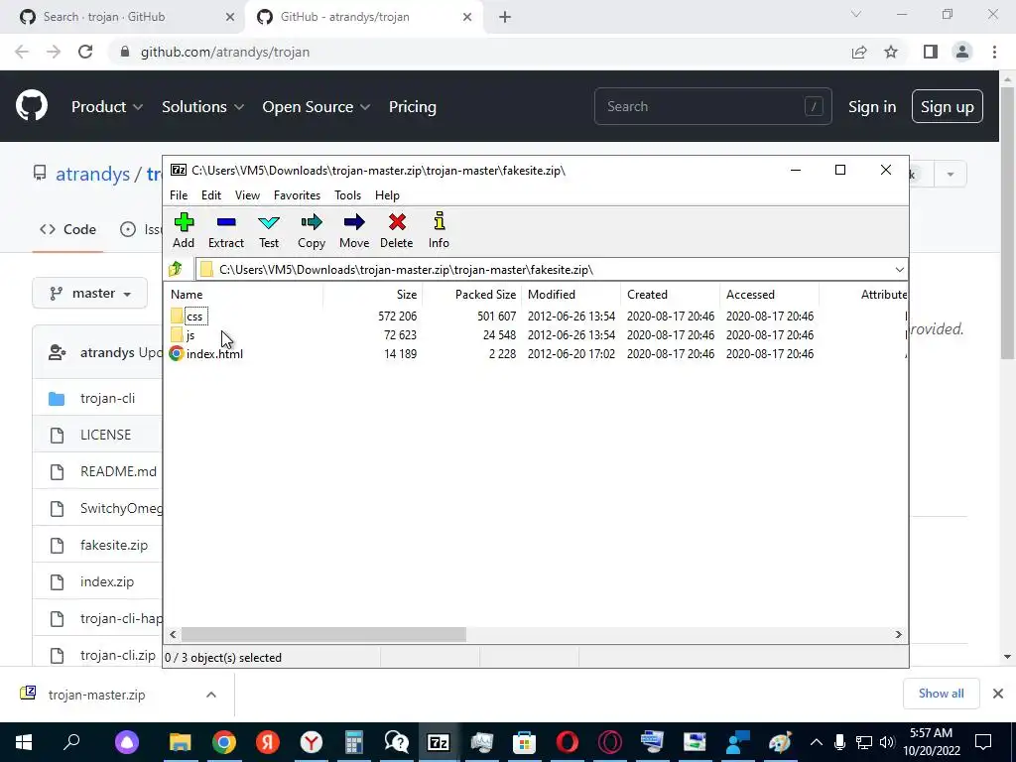Screen dimensions: 1016x762
Task: Open the View menu in 7-Zip
Action: [x=247, y=195]
